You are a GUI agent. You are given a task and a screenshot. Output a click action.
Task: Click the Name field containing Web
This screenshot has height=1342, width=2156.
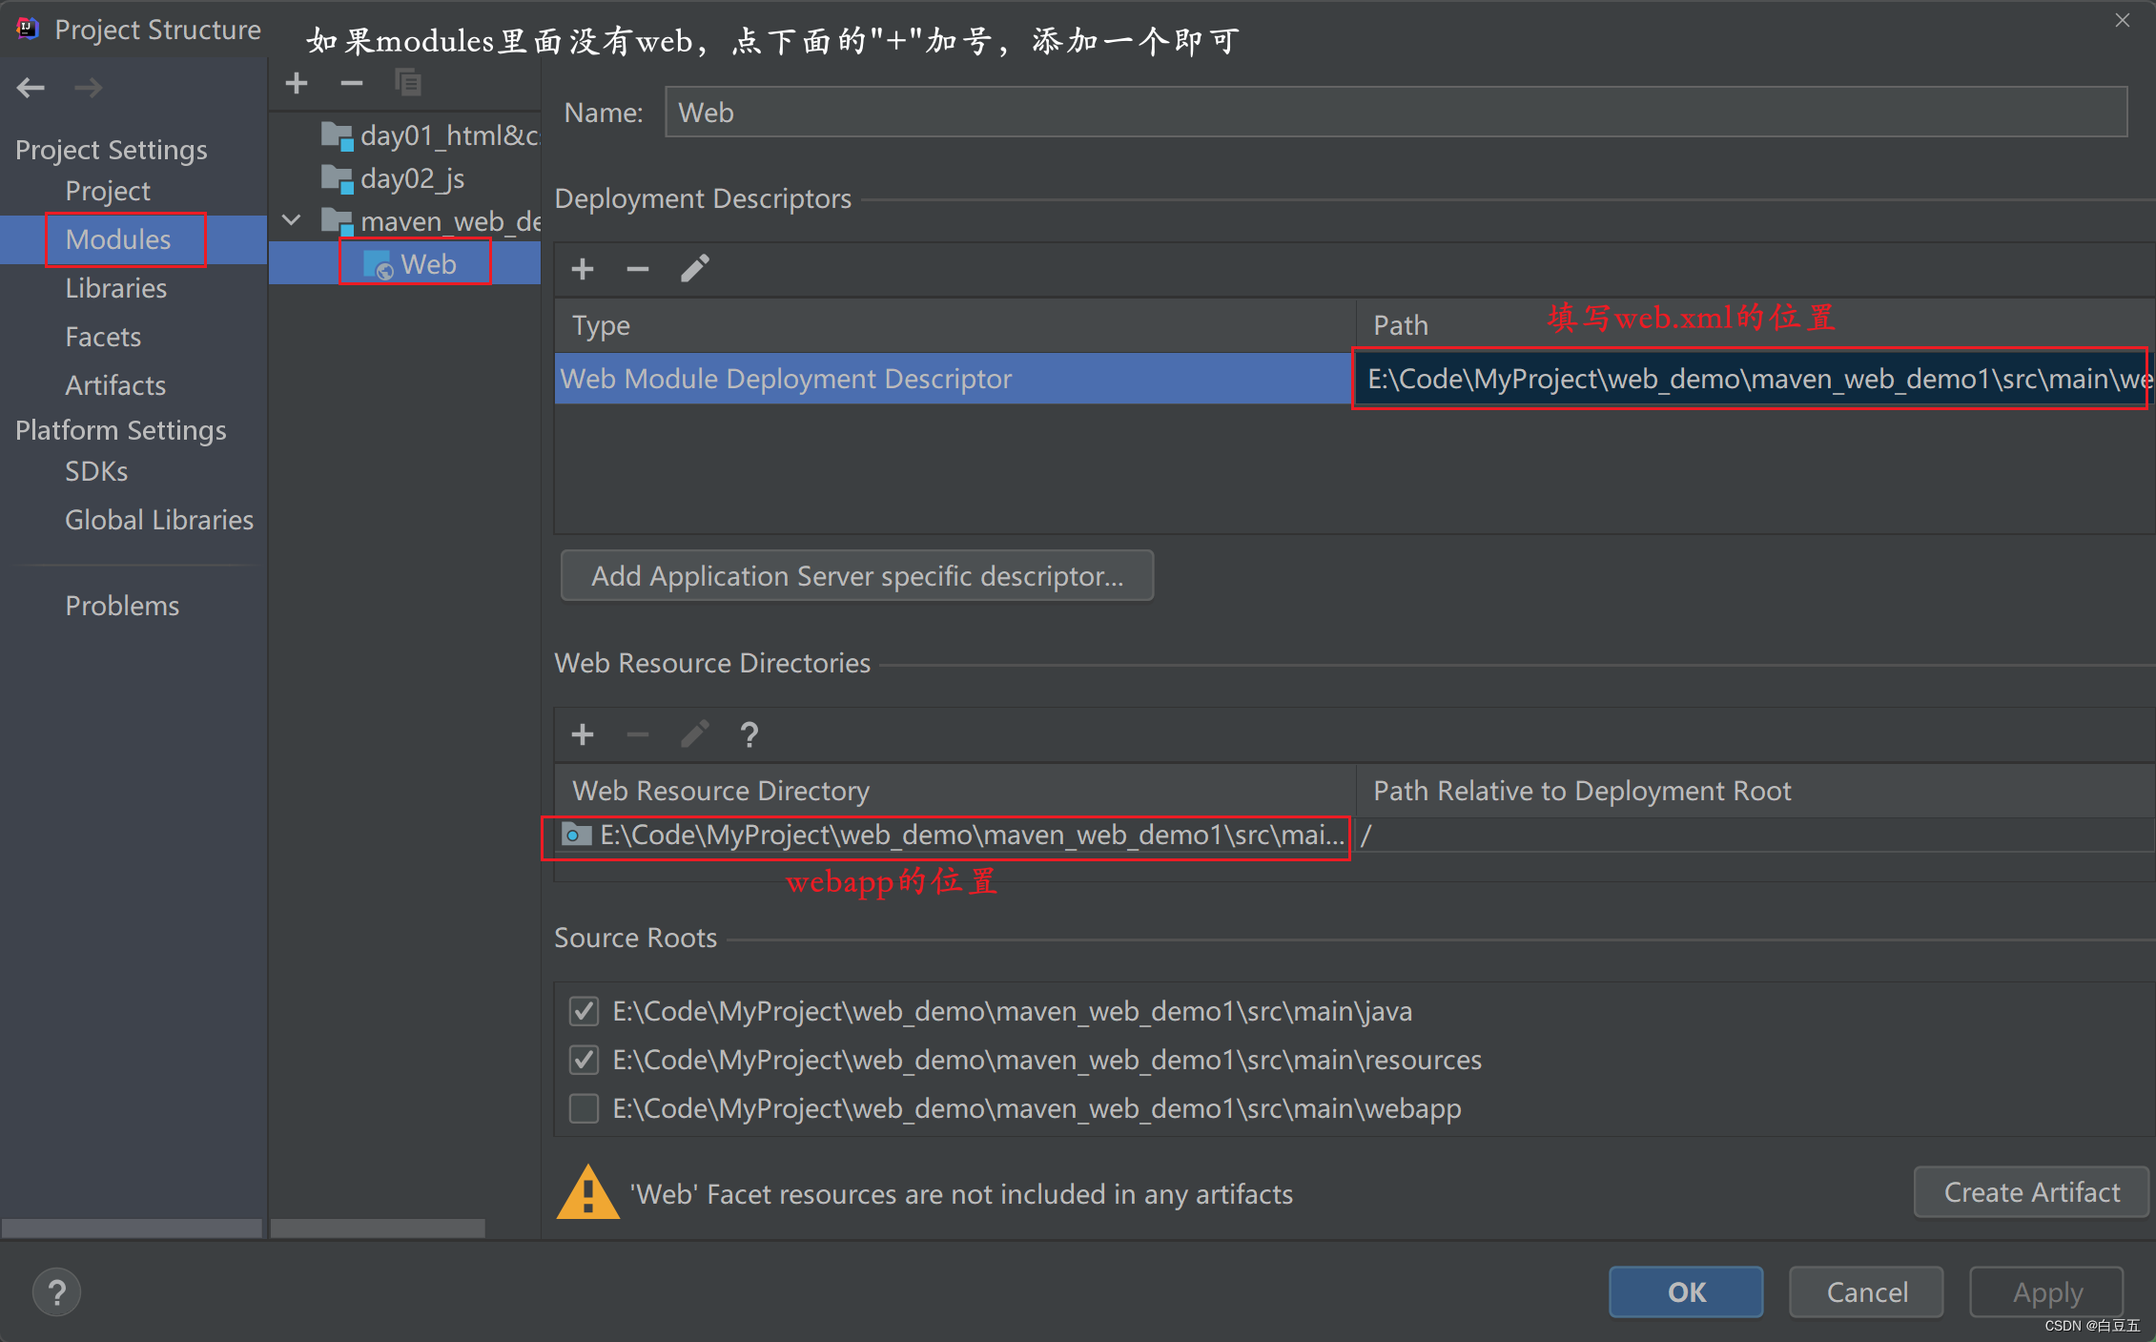1396,113
